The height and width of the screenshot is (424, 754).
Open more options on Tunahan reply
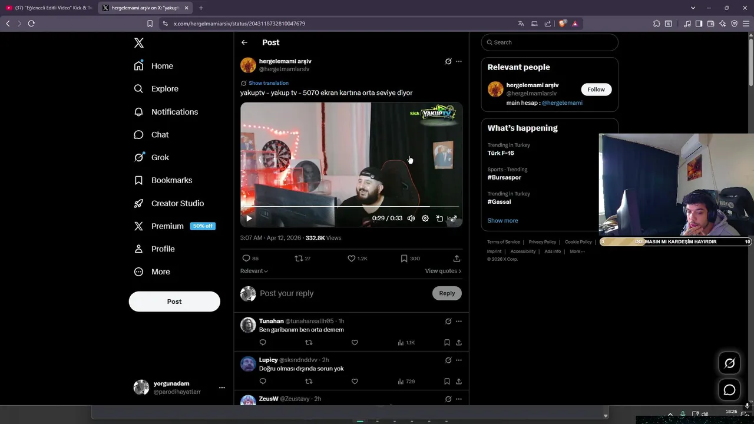click(x=459, y=322)
